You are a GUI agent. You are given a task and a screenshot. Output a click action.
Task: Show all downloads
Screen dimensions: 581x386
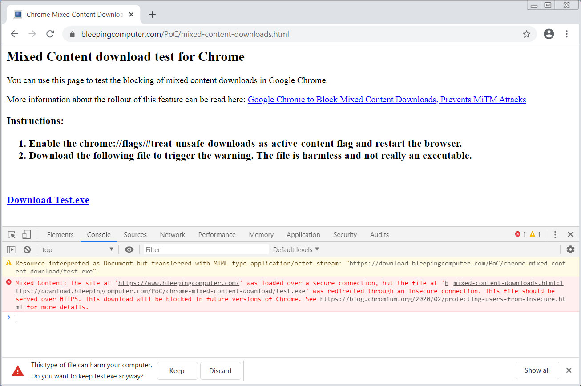click(537, 370)
